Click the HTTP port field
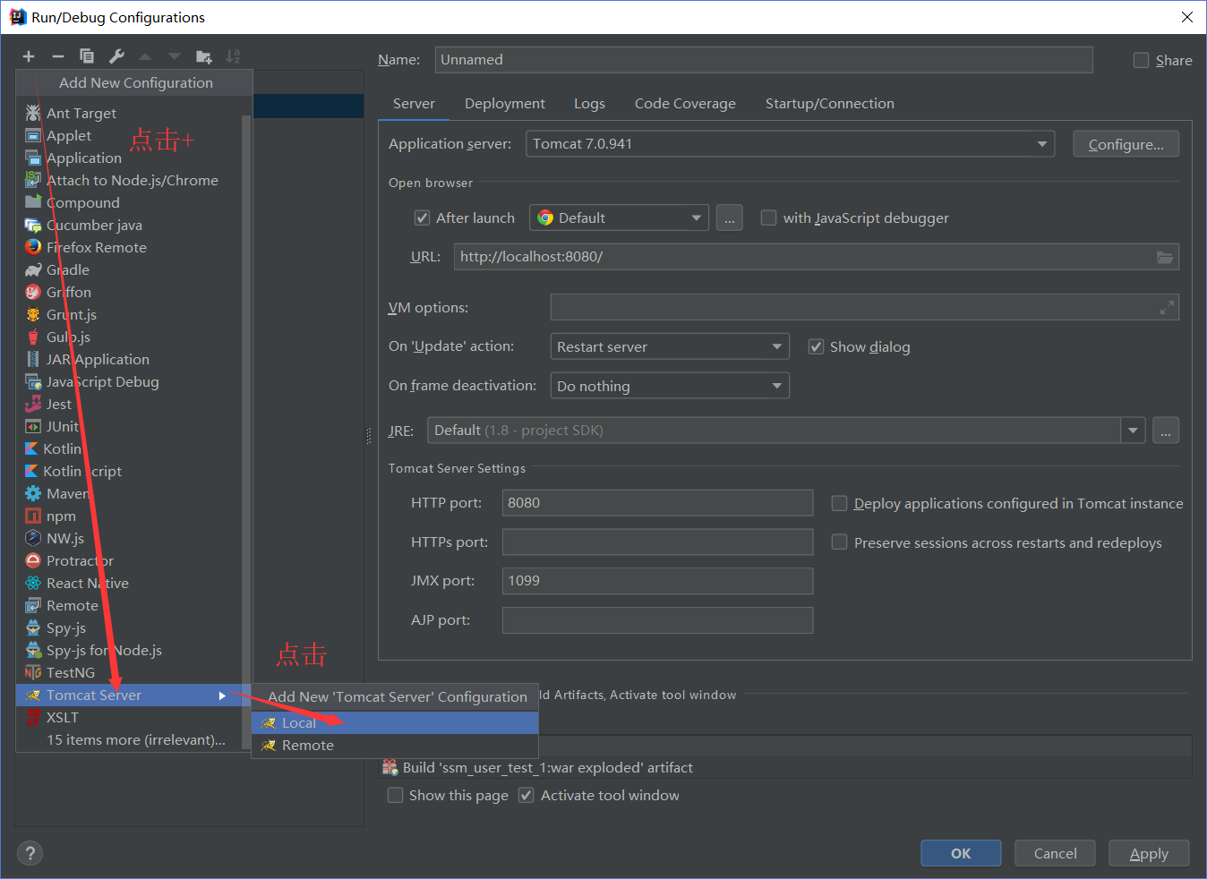Screen dimensions: 1207x879 (x=657, y=503)
